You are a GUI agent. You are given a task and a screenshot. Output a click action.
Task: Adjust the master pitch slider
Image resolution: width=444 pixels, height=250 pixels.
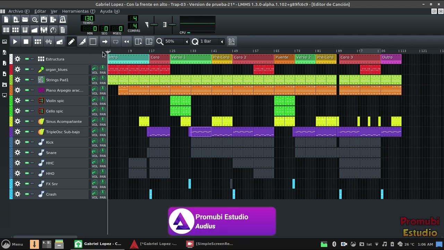(x=172, y=25)
